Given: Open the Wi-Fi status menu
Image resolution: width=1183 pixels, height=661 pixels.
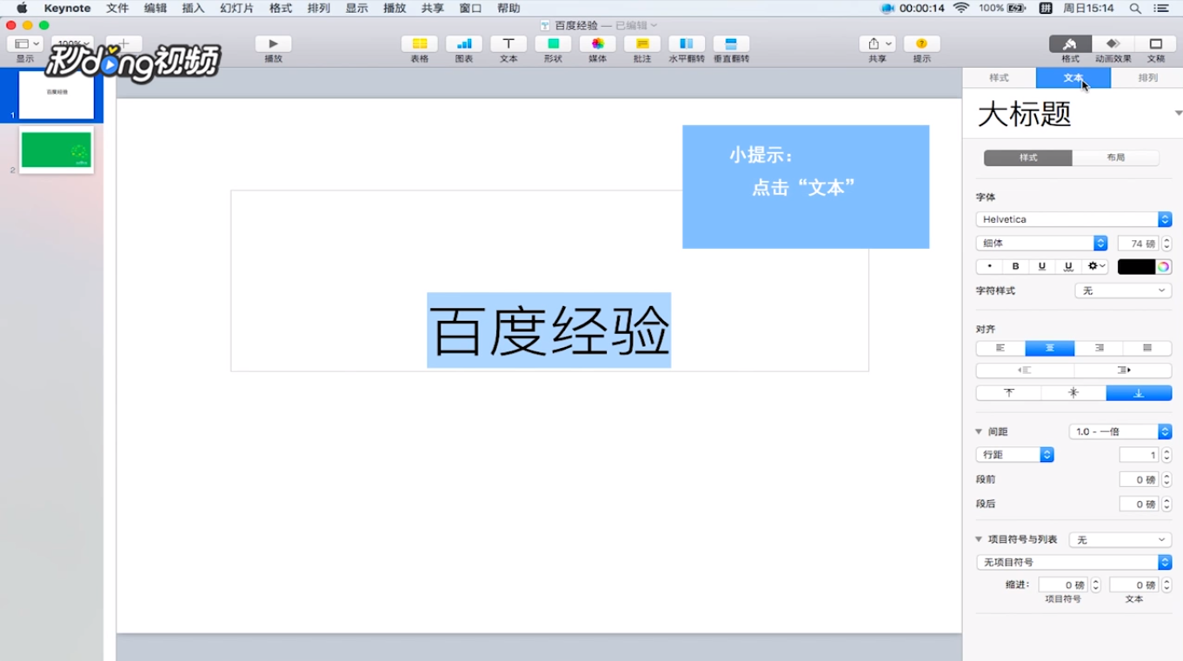Looking at the screenshot, I should tap(960, 8).
